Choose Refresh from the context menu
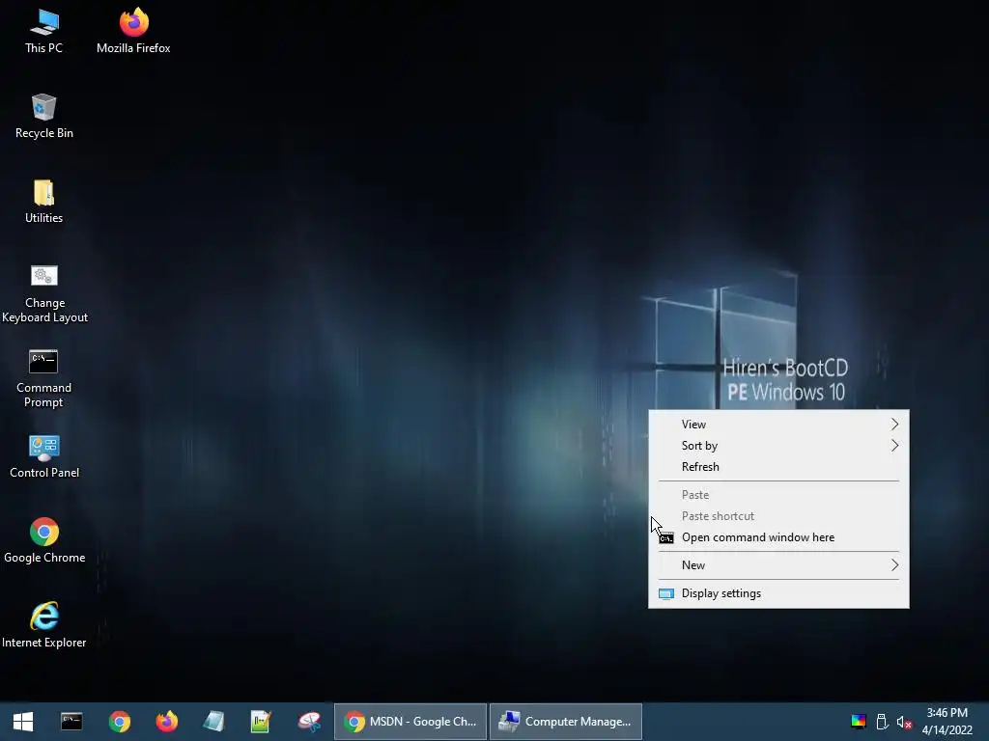Screen dimensions: 989x741 tap(778, 467)
